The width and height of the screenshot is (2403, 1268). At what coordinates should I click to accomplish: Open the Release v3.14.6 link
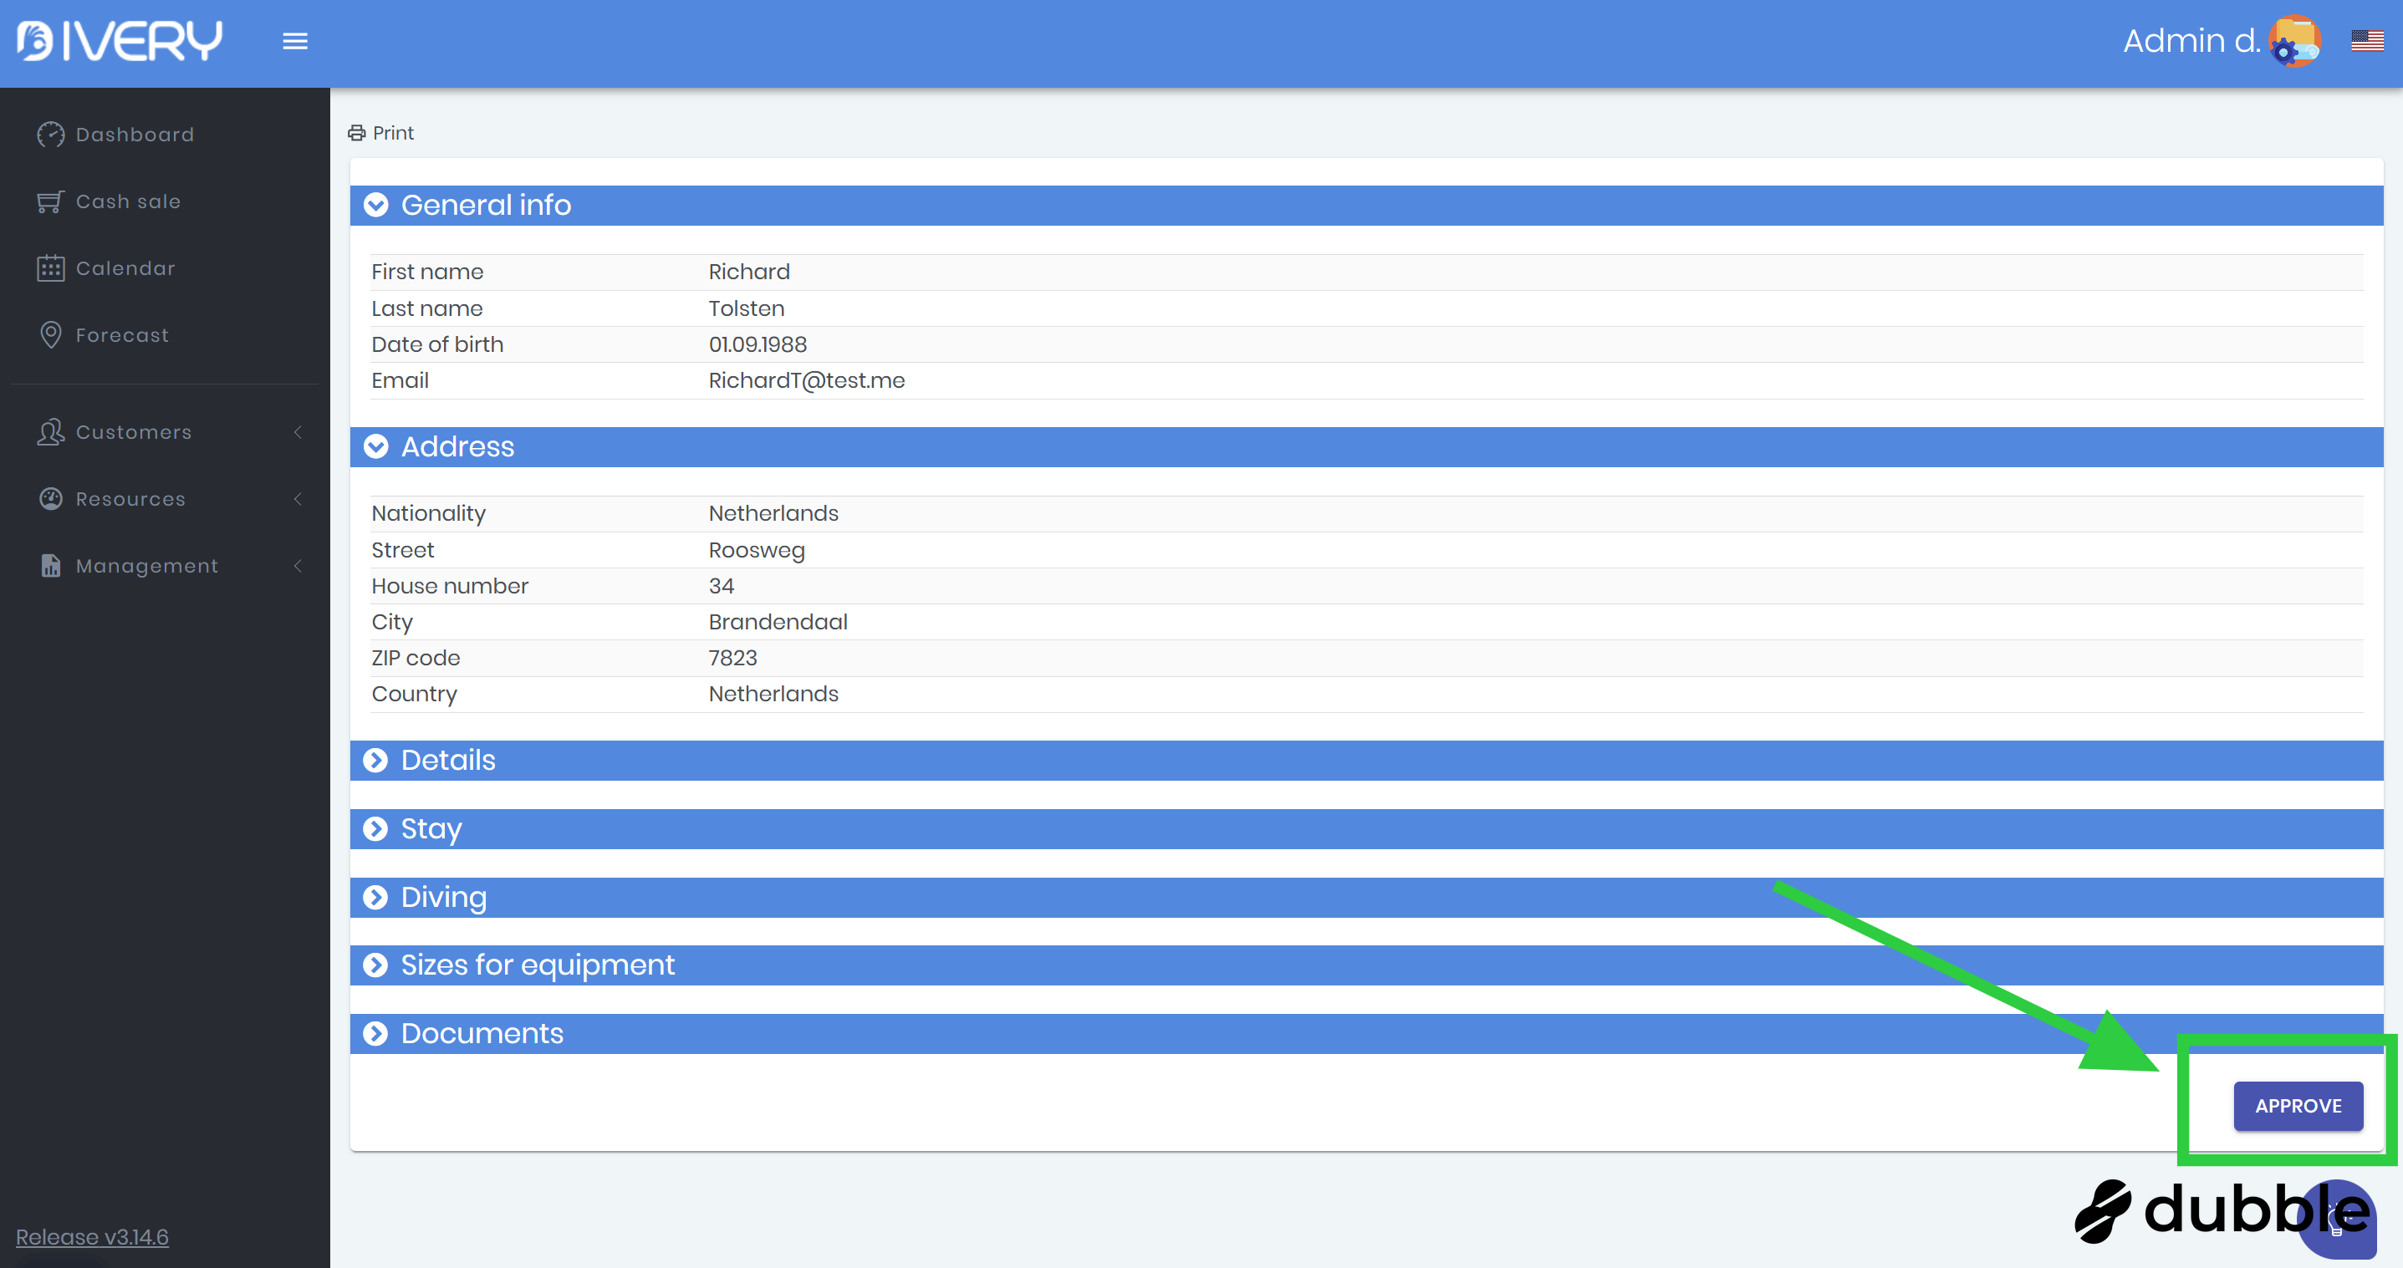click(91, 1236)
